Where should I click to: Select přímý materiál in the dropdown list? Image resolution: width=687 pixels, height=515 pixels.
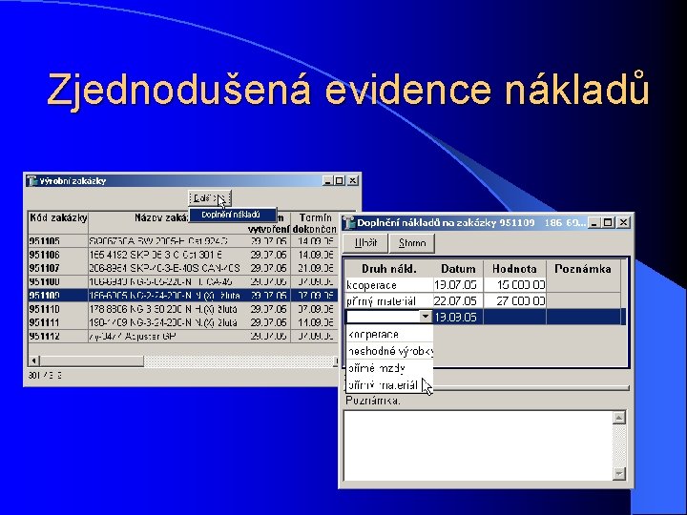[x=389, y=385]
